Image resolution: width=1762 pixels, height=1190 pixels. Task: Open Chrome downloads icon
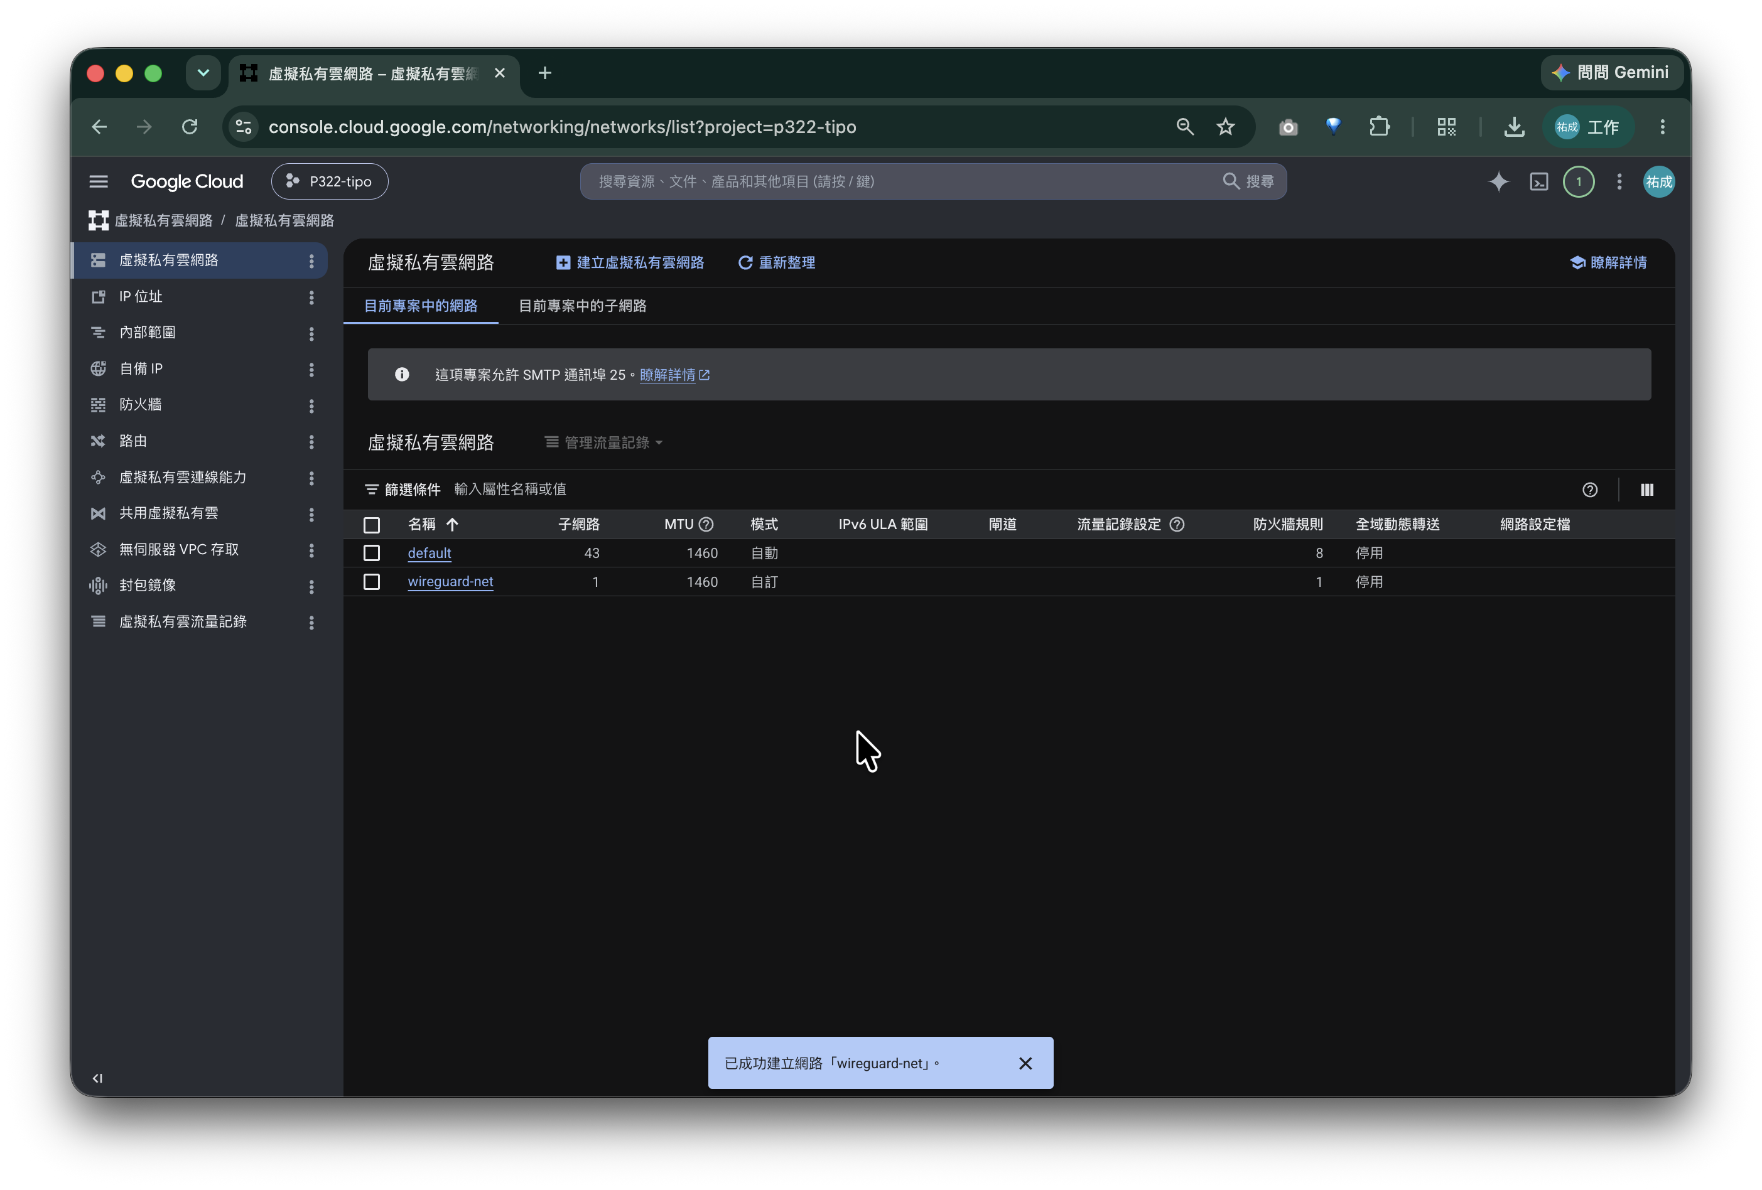click(1513, 127)
